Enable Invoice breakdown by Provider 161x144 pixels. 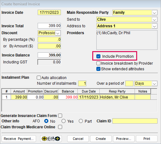[98, 63]
